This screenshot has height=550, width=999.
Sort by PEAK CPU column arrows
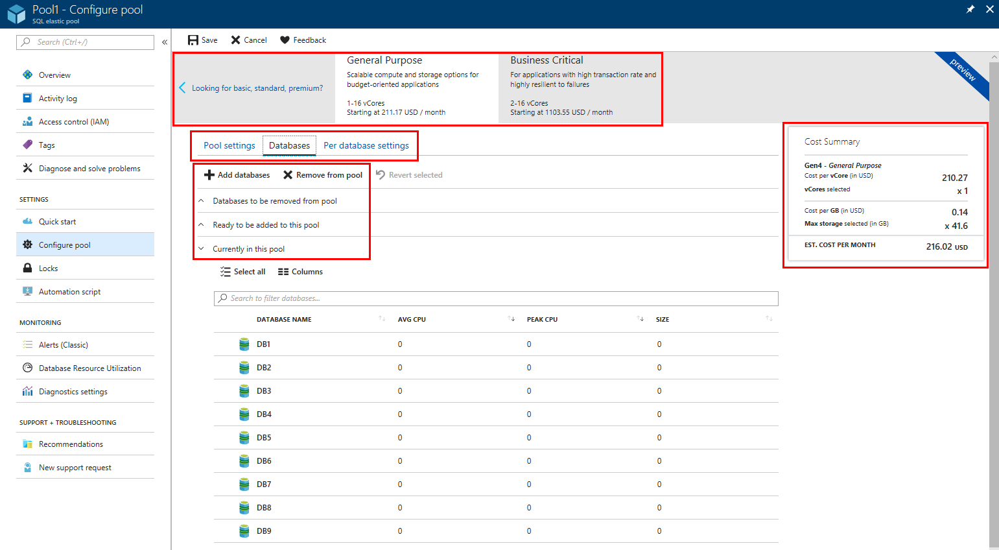click(x=641, y=318)
